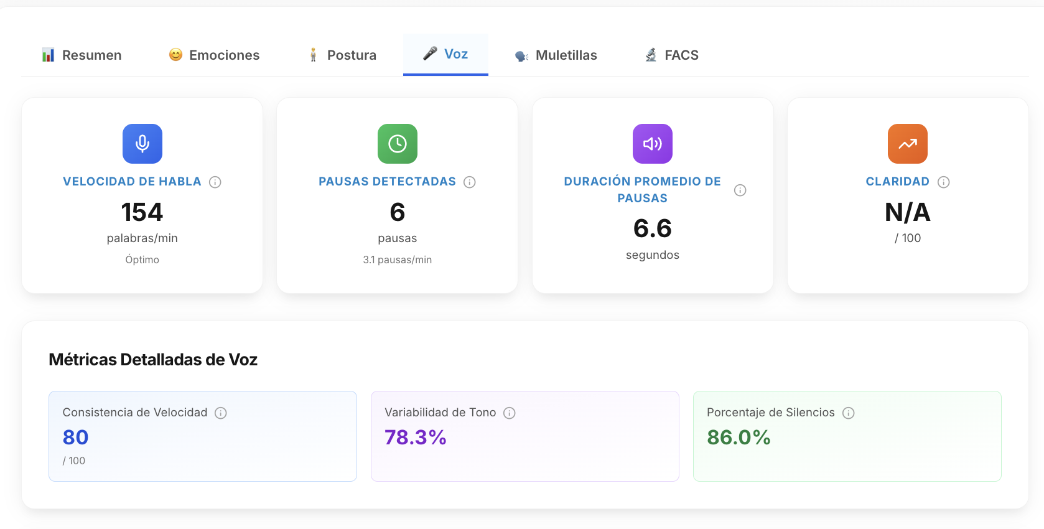Click the 154 speech speed value

[x=142, y=212]
